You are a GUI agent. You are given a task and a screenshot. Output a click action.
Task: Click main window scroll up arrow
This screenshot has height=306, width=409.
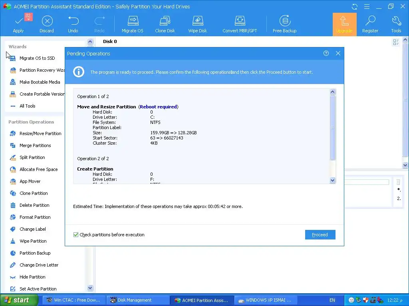point(405,40)
